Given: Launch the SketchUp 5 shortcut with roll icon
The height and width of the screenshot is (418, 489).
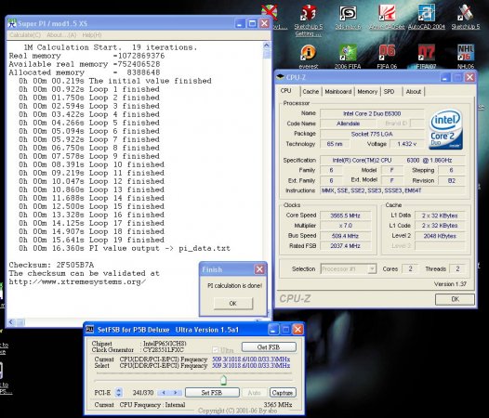Looking at the screenshot, I should point(466,17).
